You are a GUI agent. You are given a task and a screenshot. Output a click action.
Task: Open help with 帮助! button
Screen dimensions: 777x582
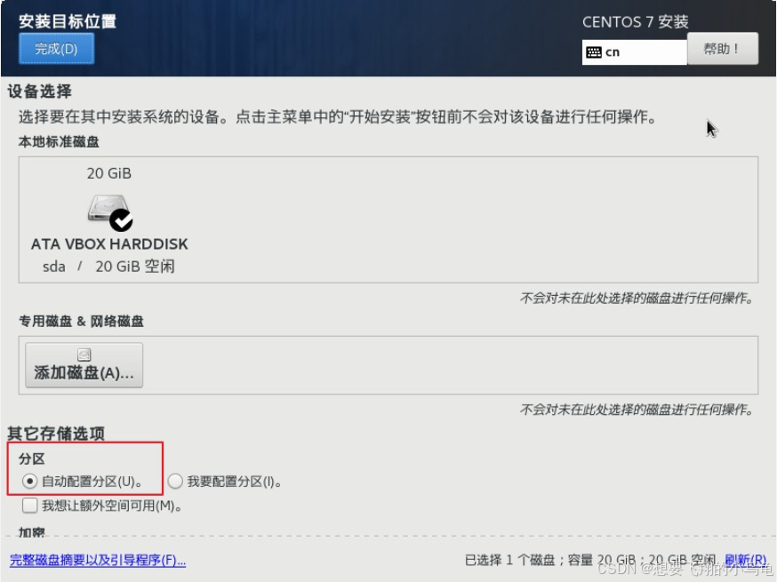click(x=723, y=49)
